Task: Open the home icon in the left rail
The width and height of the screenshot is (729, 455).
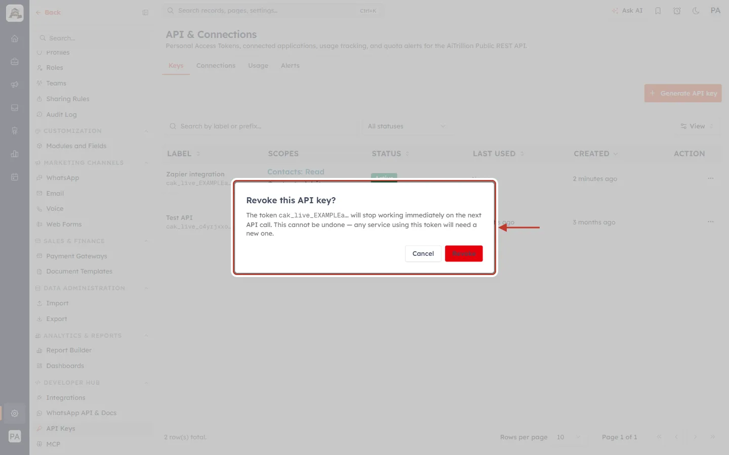Action: point(15,38)
